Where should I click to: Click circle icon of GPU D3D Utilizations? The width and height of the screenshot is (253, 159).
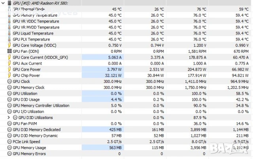click(15, 117)
